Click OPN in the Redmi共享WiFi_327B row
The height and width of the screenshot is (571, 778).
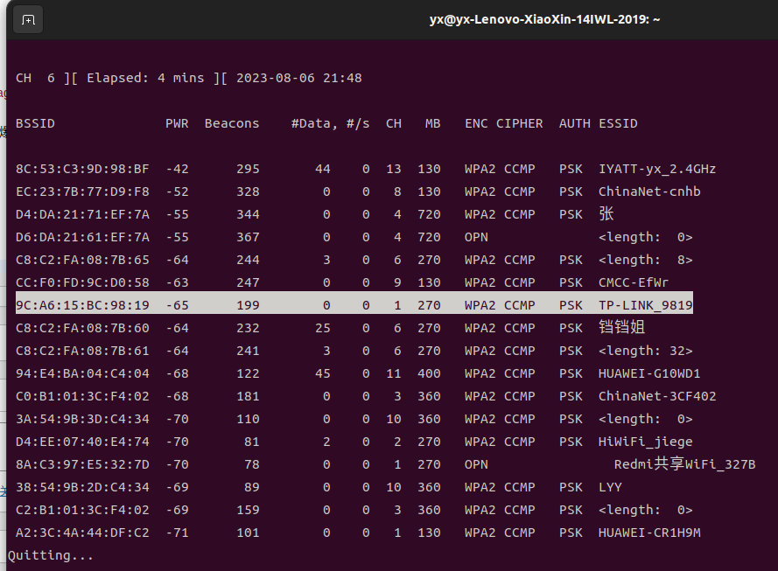476,465
